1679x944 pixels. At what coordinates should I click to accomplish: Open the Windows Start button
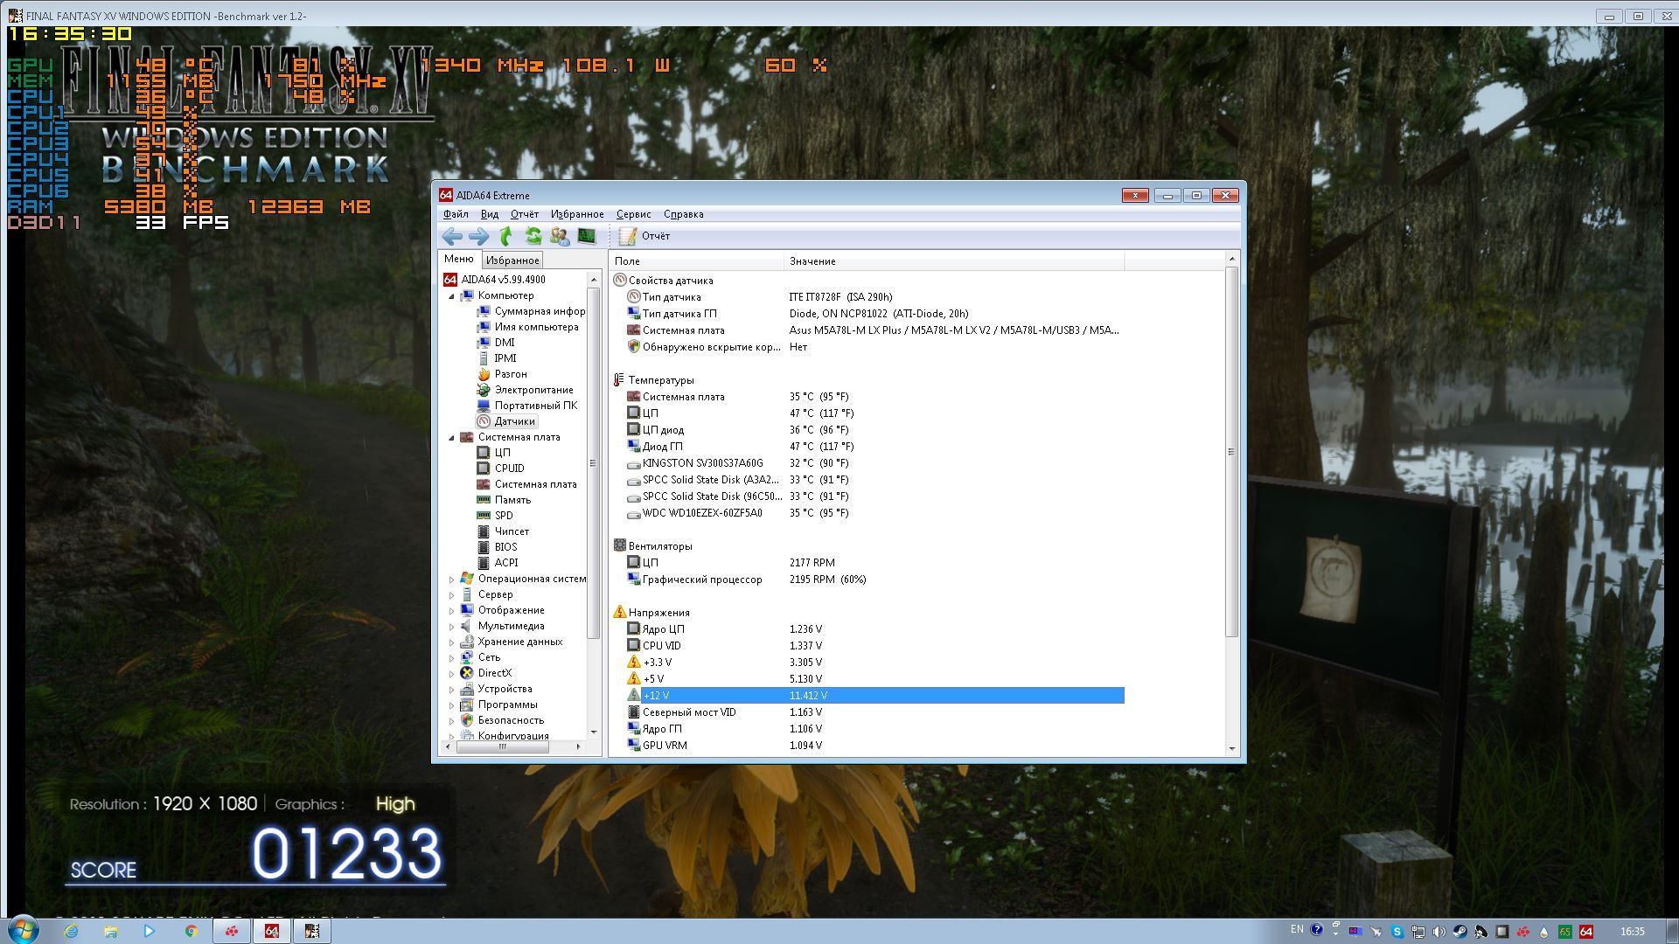(23, 930)
